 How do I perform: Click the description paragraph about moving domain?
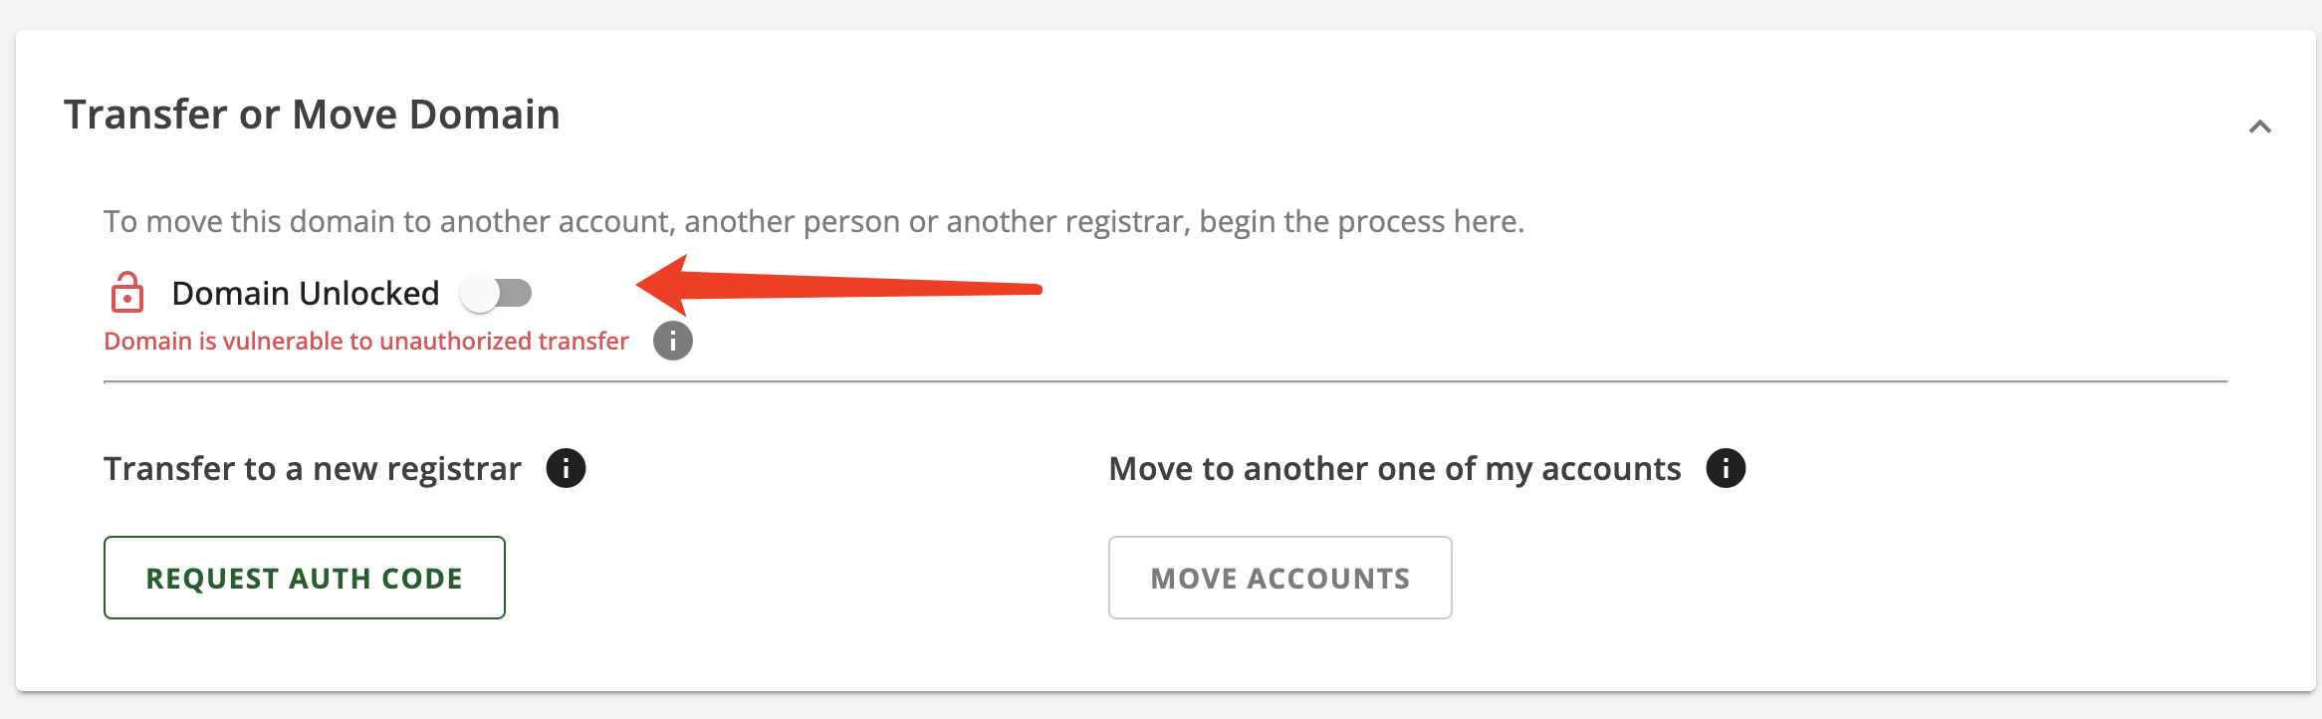(814, 221)
